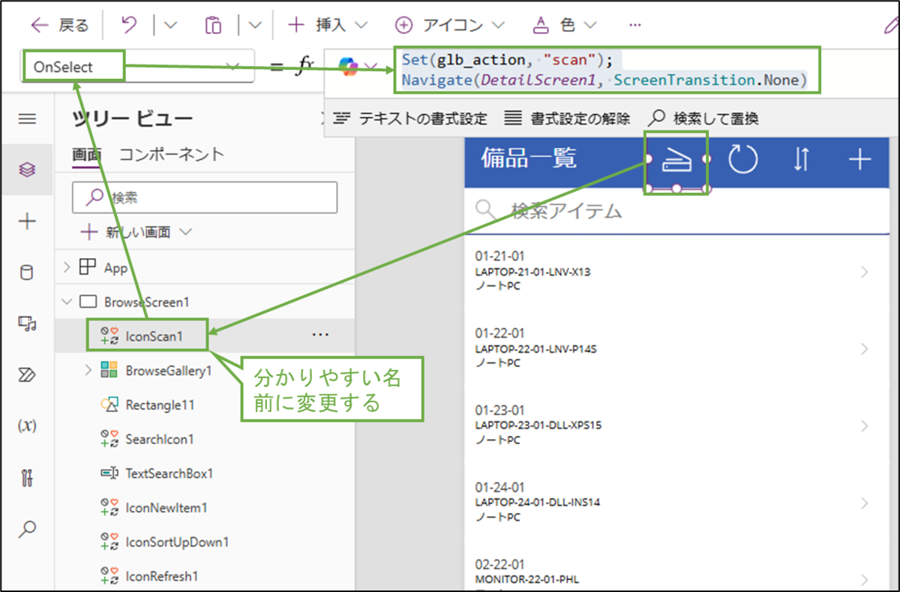Click the magnifier icon beside 検索アイテム
Image resolution: width=900 pixels, height=592 pixels.
(x=487, y=210)
